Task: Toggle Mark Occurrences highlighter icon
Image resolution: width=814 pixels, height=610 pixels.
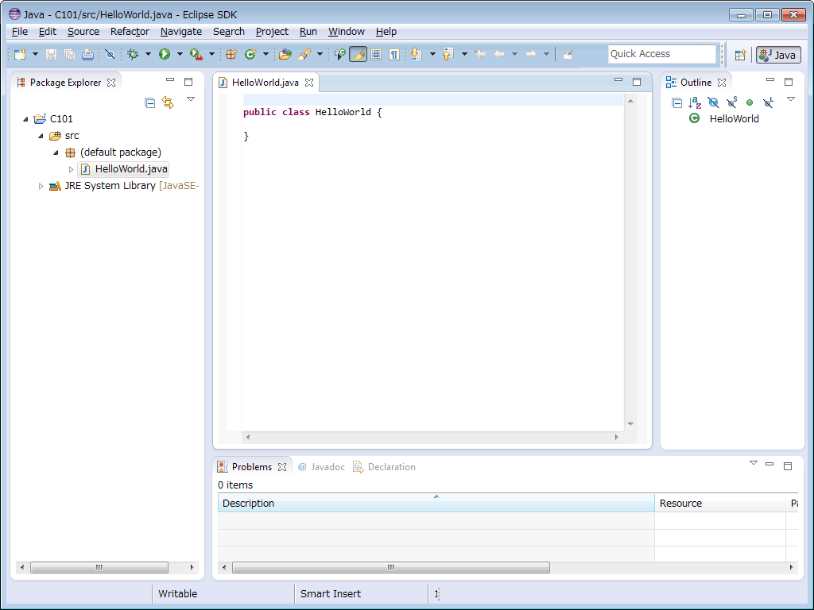Action: [359, 54]
